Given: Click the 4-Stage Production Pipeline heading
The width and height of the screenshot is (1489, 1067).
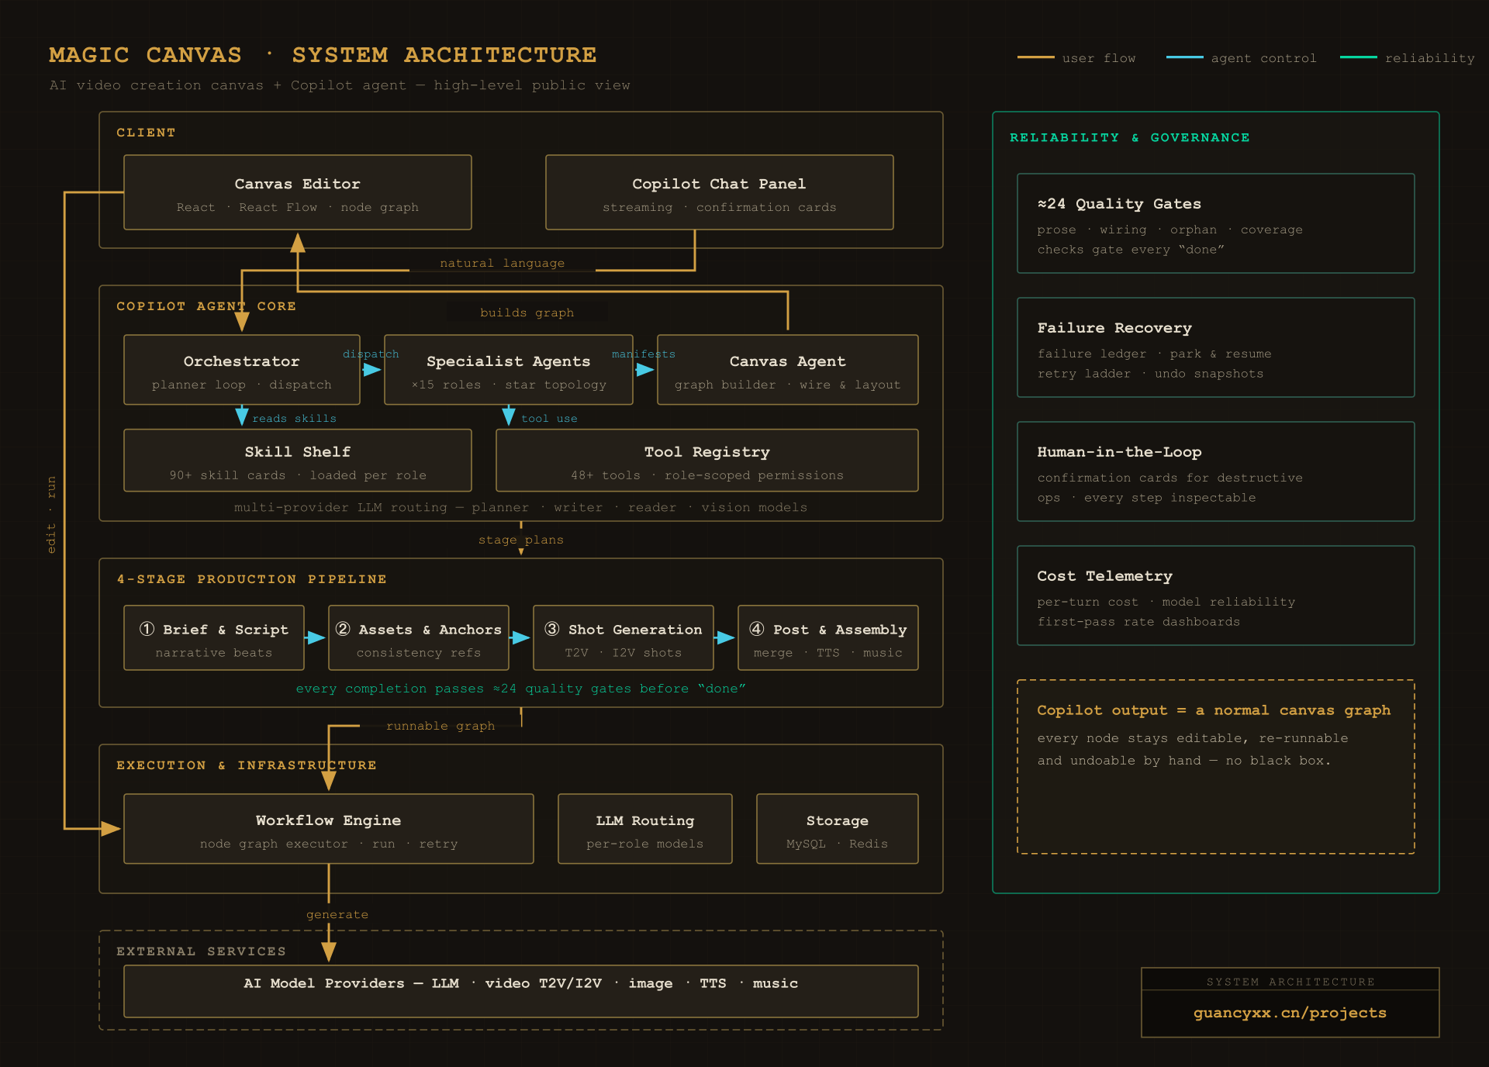Looking at the screenshot, I should coord(252,579).
